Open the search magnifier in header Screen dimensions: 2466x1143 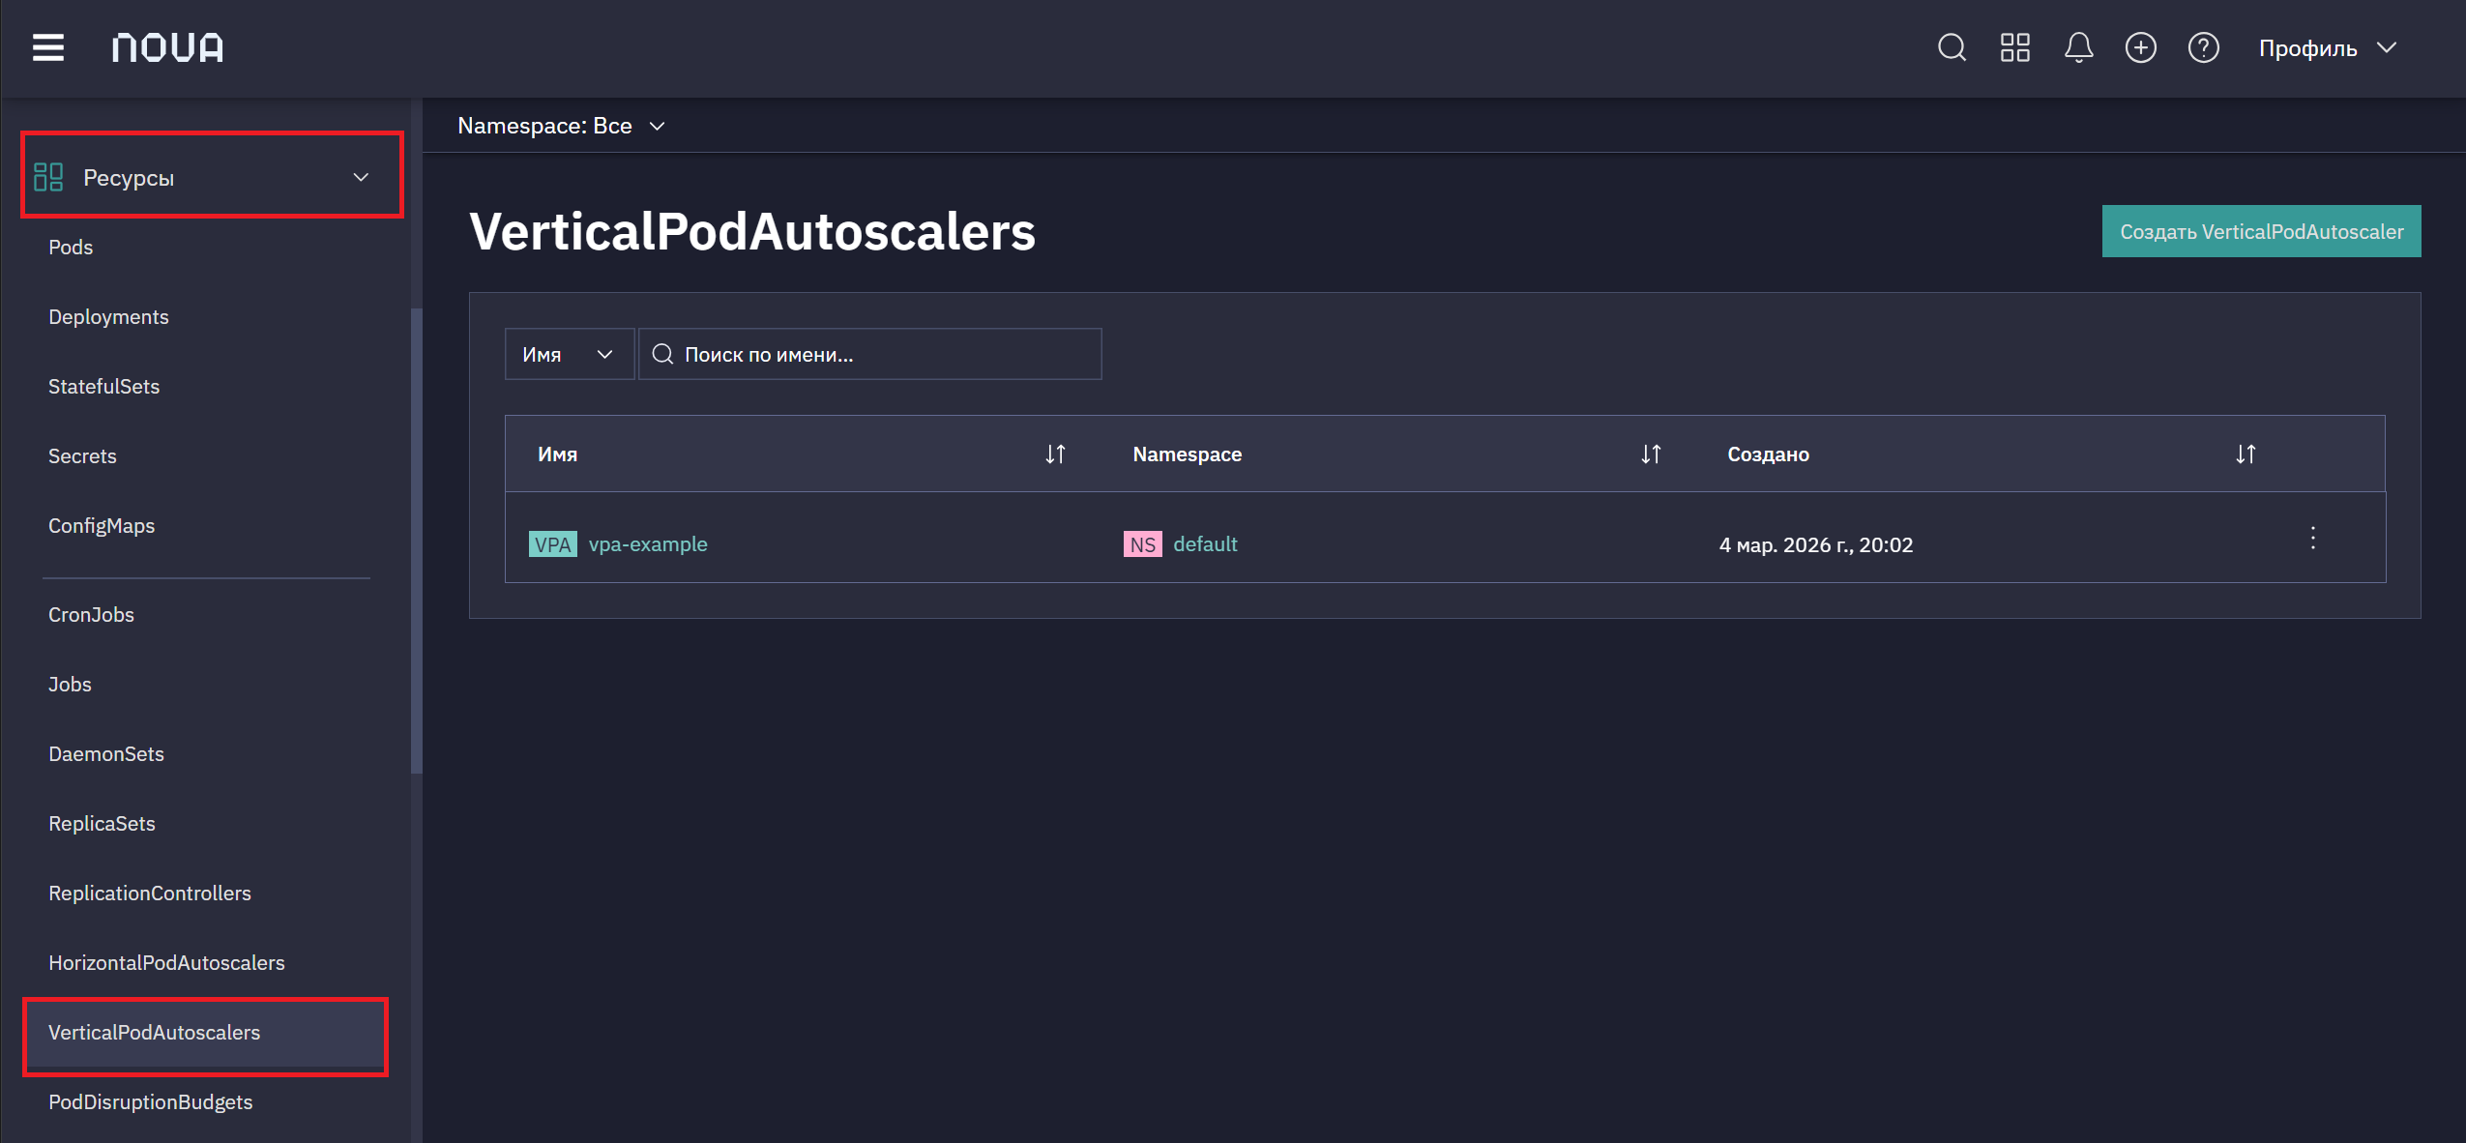1952,47
